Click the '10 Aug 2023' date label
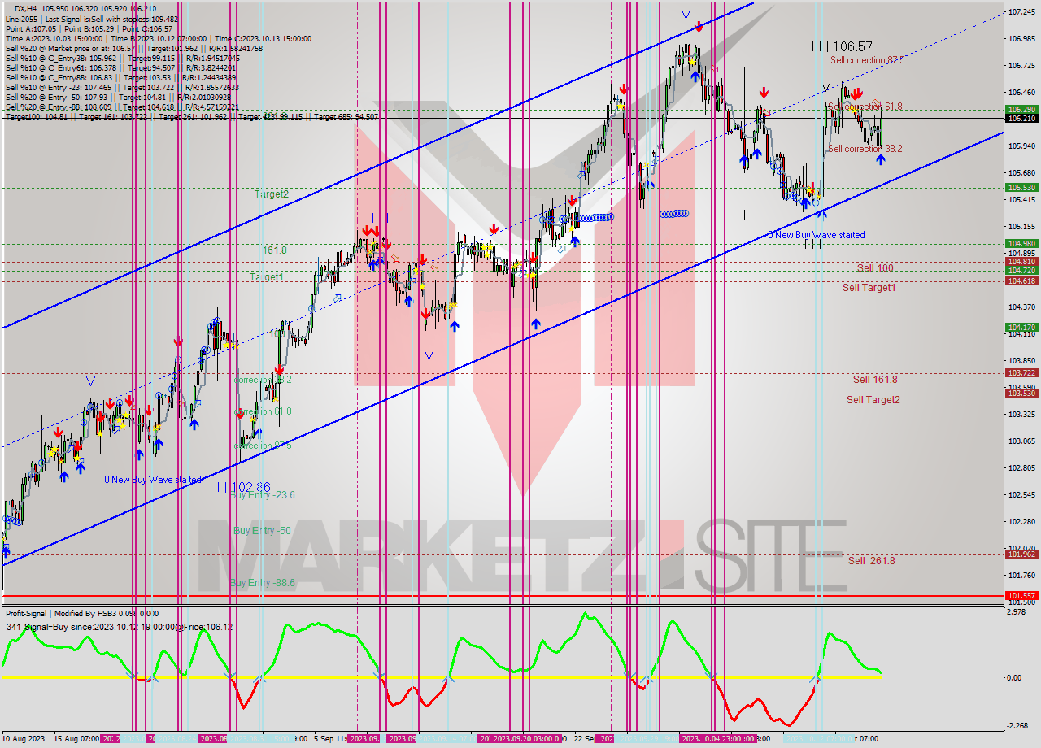 pos(24,739)
